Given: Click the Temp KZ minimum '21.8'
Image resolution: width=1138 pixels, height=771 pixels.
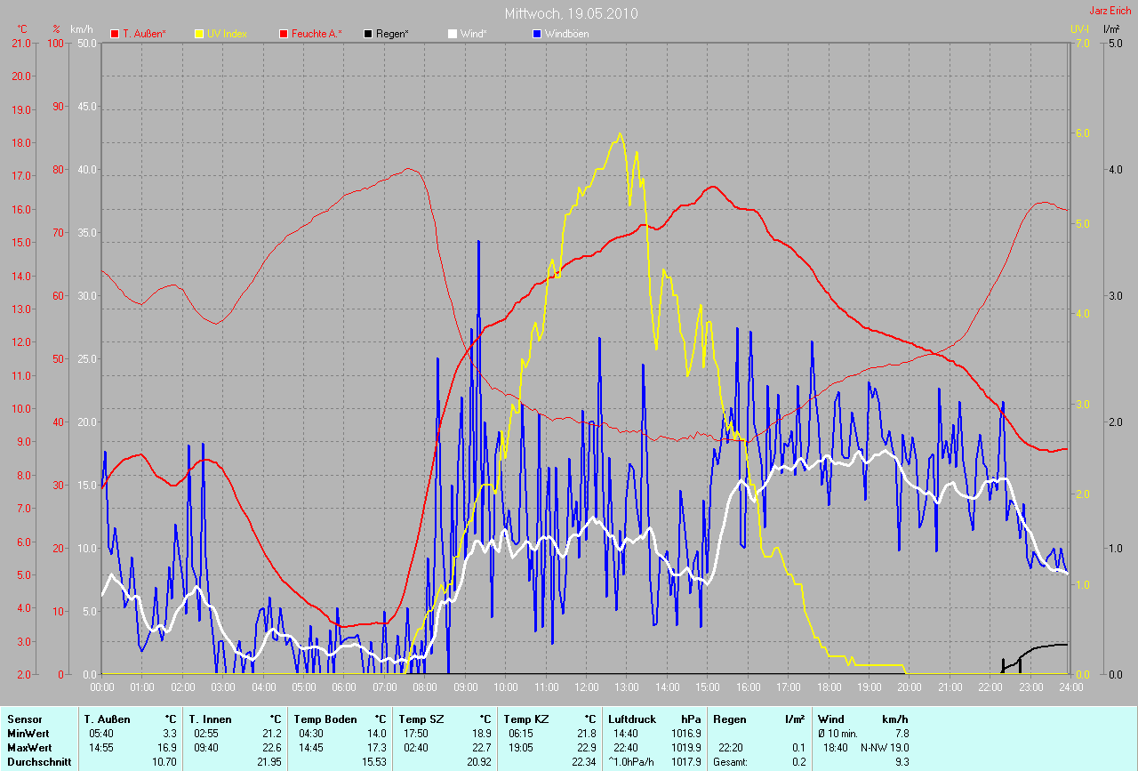Looking at the screenshot, I should (587, 733).
